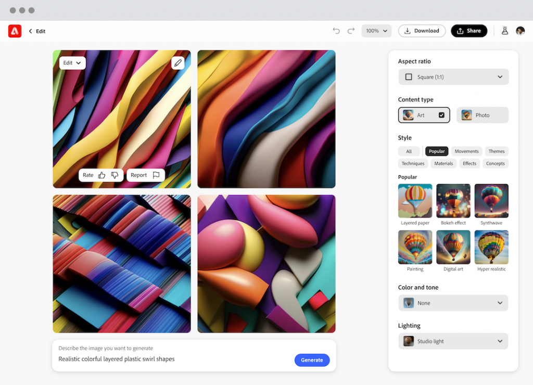Screen dimensions: 533x385
Task: Click the Adobe logo home icon
Action: tap(15, 31)
